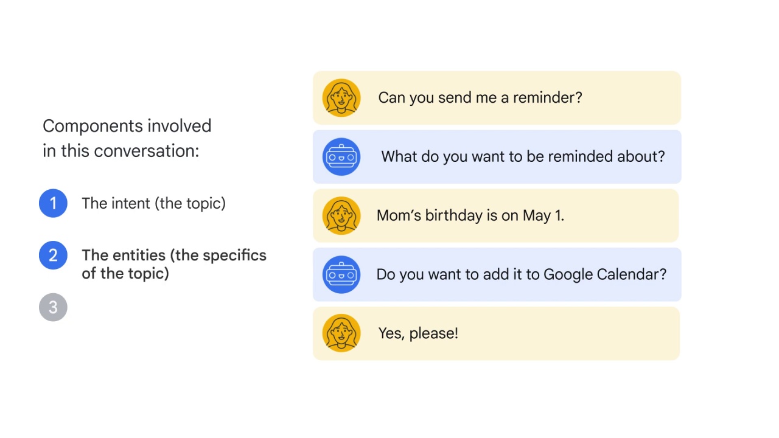
Task: Select the blue number 1 circle
Action: [x=53, y=203]
